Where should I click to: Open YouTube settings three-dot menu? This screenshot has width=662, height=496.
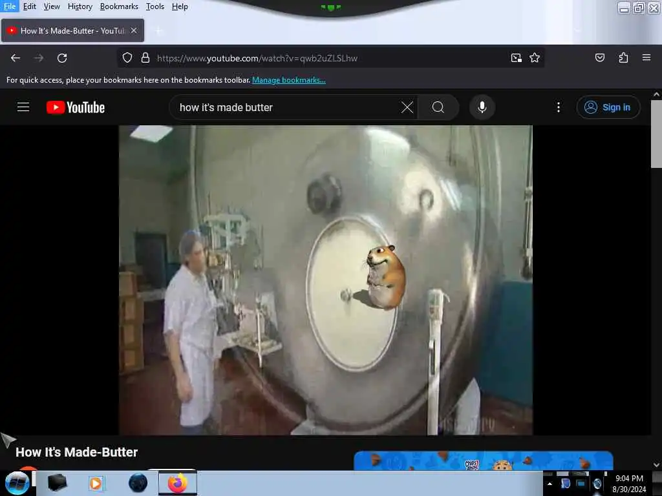tap(558, 107)
